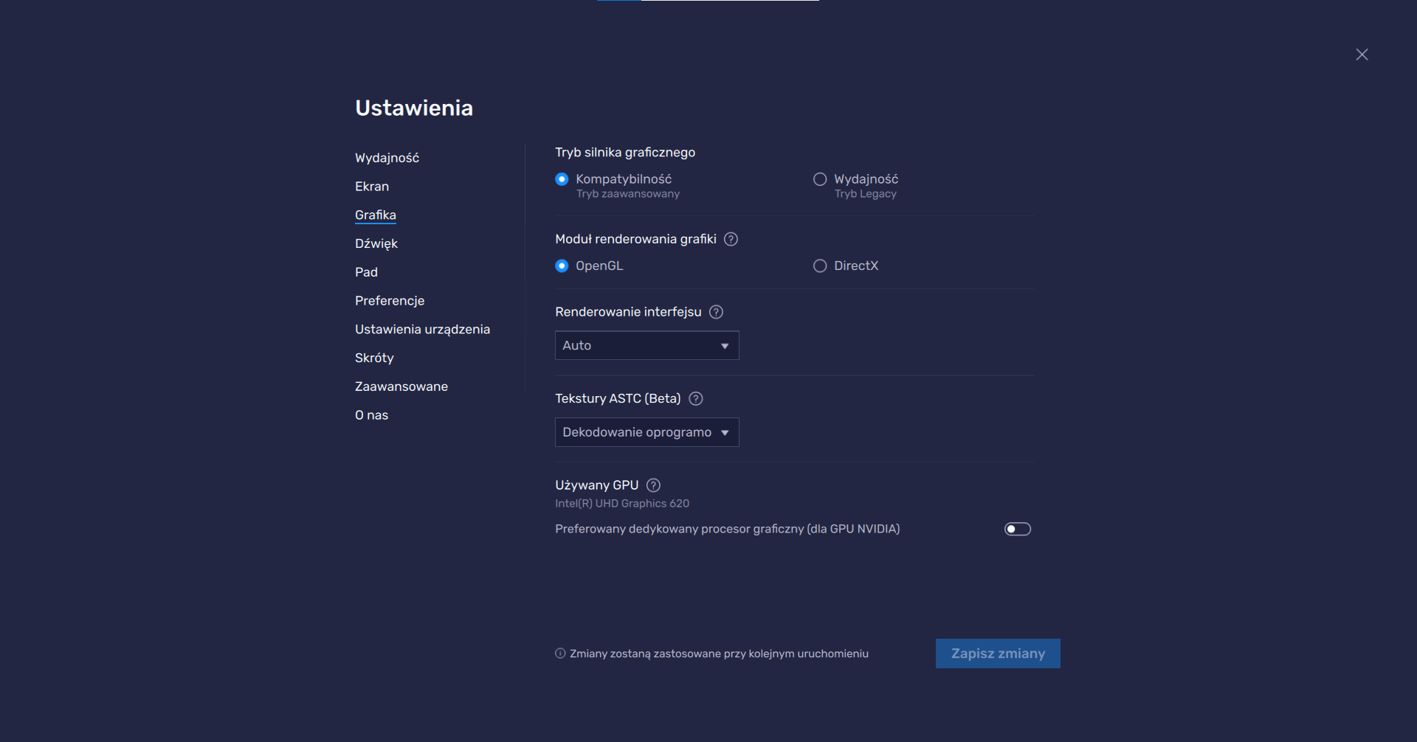Viewport: 1417px width, 742px height.
Task: Choose DirectX graphics renderer
Action: click(820, 266)
